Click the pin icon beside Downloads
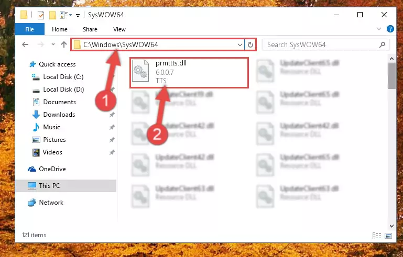This screenshot has height=257, width=403. coord(112,115)
